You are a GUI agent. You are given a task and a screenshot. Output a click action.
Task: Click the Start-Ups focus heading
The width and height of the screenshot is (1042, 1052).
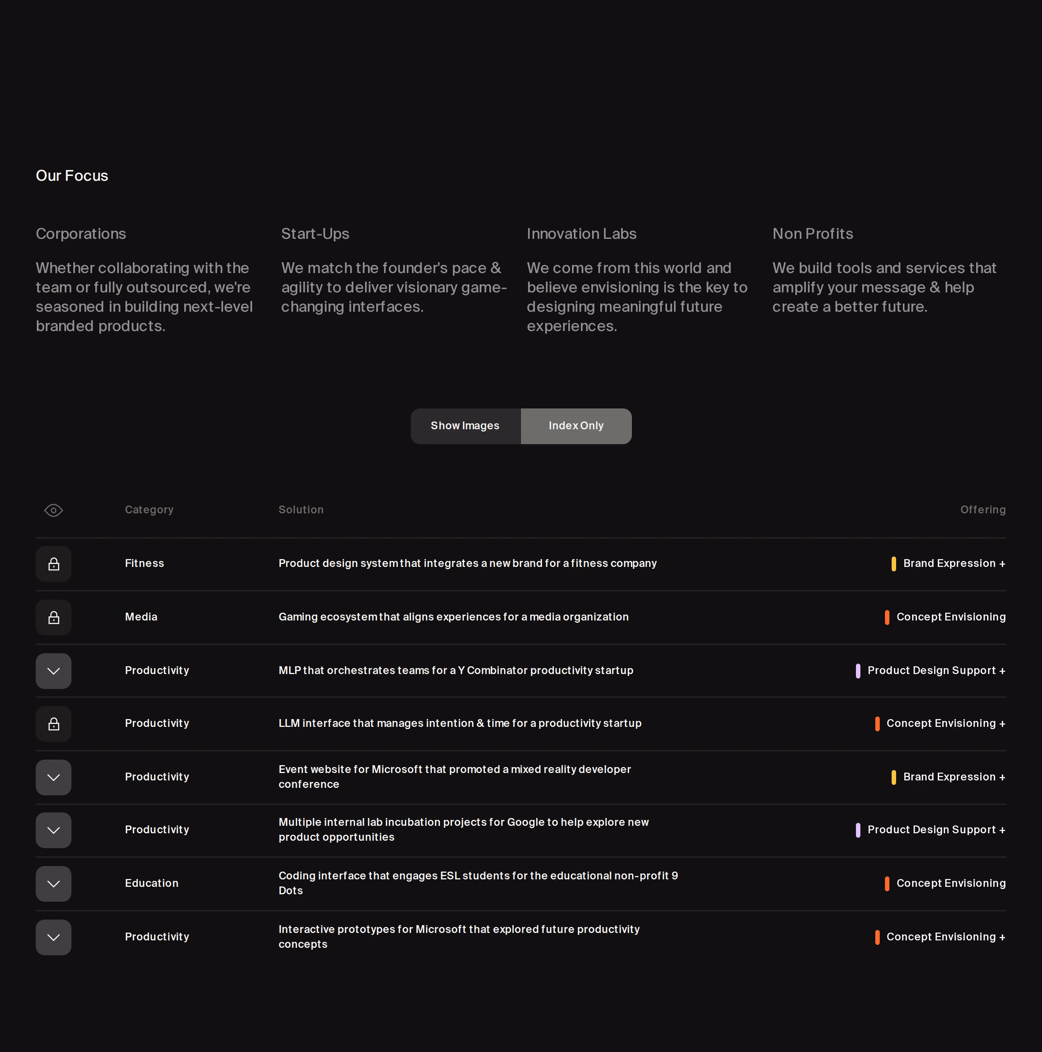pyautogui.click(x=315, y=234)
